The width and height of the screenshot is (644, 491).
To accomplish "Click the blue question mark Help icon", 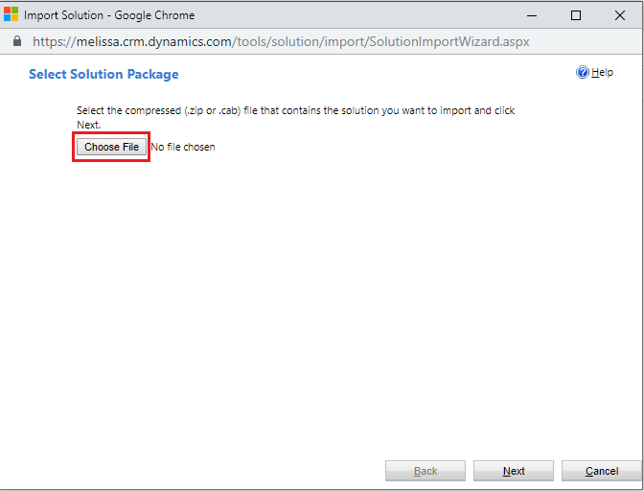I will 582,73.
